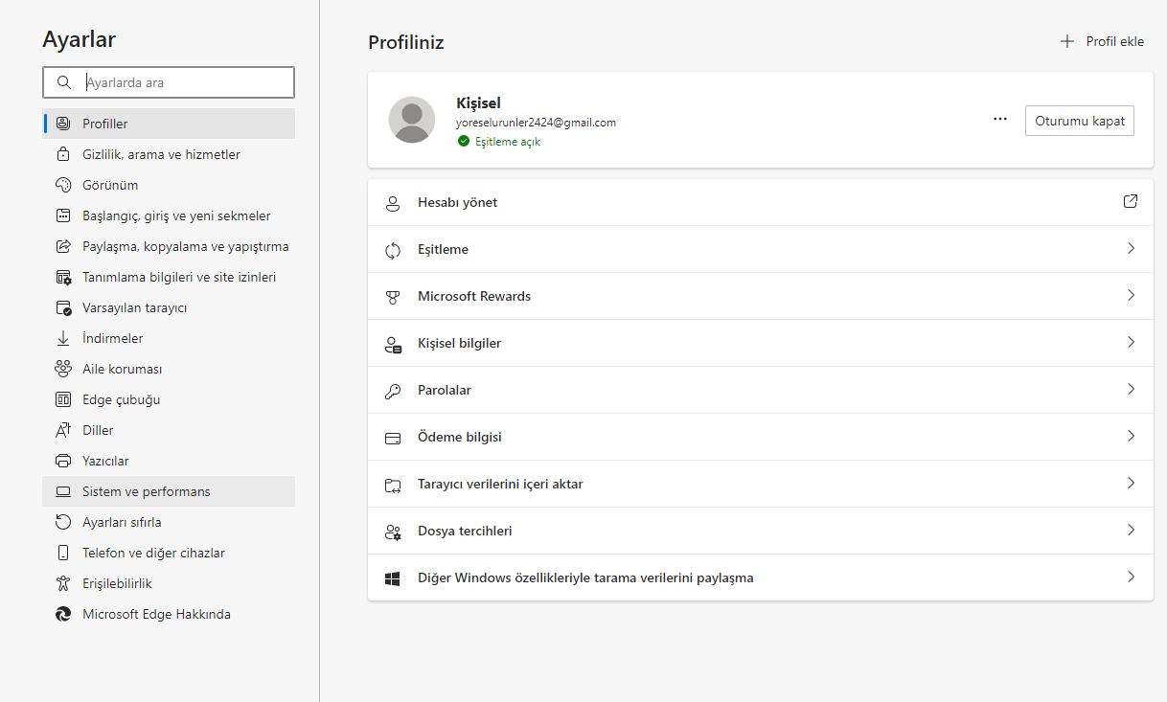
Task: Click the Görünüm palette icon
Action: tap(63, 185)
